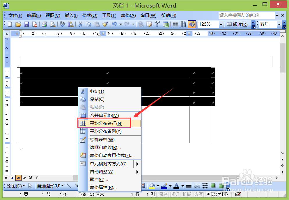This screenshot has height=200, width=289.
Task: Click the Select Objects arrow in Drawing toolbar
Action: (30, 186)
